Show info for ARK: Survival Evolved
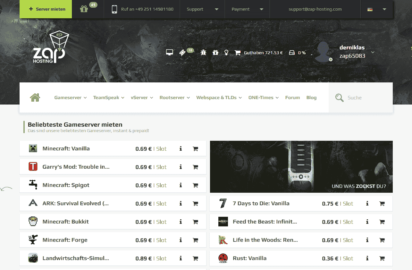Image resolution: width=412 pixels, height=270 pixels. [x=181, y=203]
